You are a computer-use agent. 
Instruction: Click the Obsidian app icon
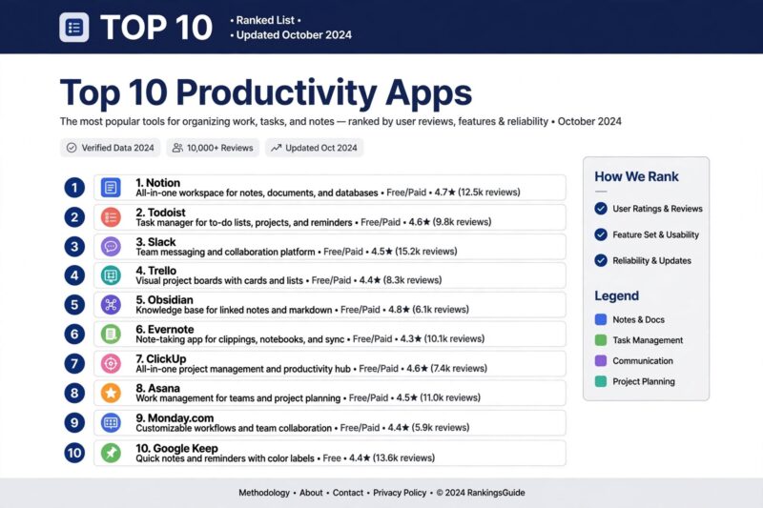click(111, 305)
